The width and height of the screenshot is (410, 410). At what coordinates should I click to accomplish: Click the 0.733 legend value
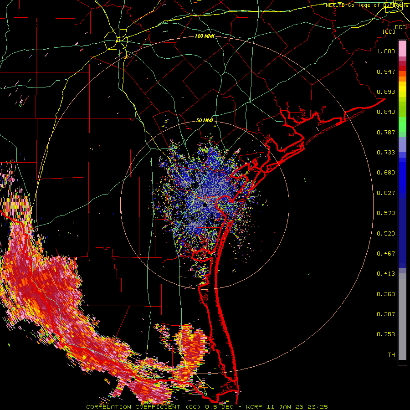coord(386,153)
